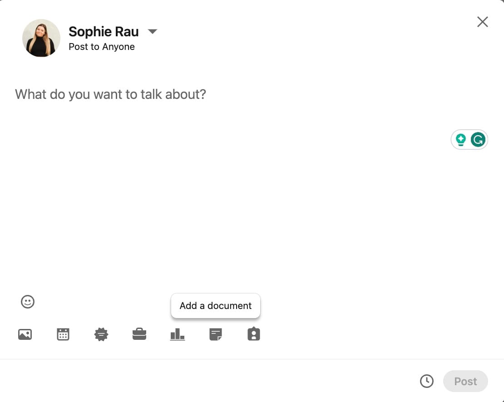Open the add a document icon
This screenshot has width=504, height=402.
pos(215,334)
